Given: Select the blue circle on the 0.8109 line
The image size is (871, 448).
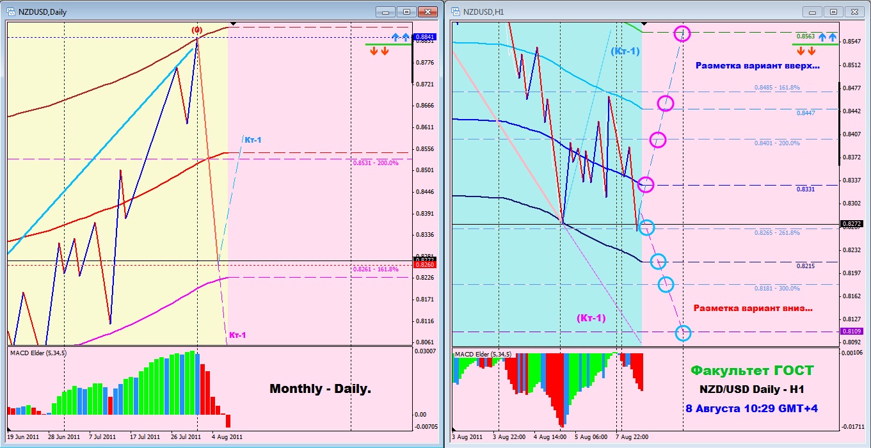Looking at the screenshot, I should (683, 333).
